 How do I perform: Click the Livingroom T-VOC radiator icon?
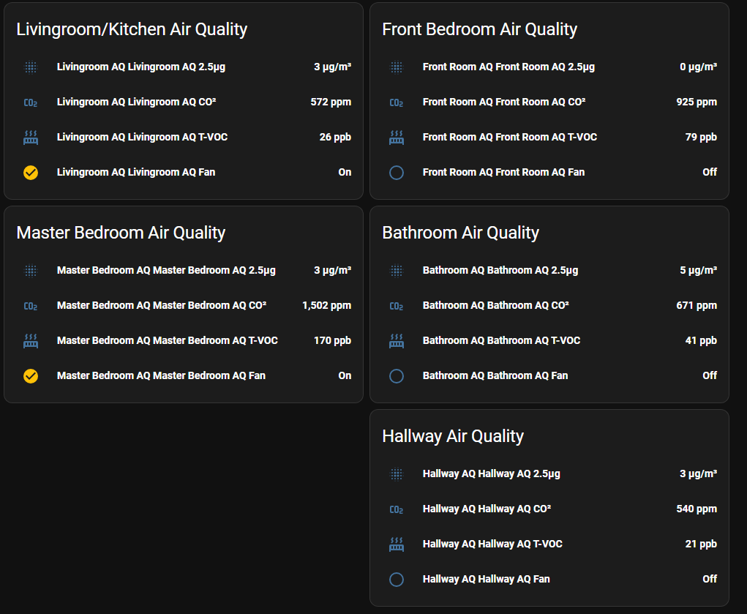click(x=31, y=137)
